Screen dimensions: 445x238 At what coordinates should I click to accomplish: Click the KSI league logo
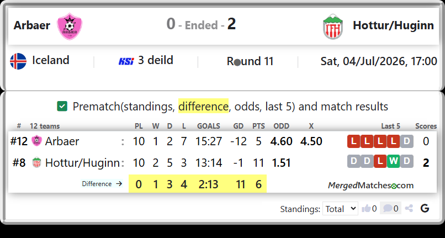click(x=126, y=61)
